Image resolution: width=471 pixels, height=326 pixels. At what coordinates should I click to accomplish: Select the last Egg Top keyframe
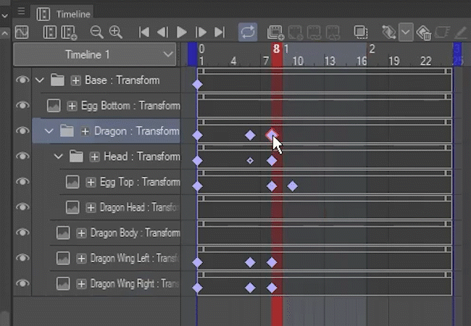tap(292, 186)
